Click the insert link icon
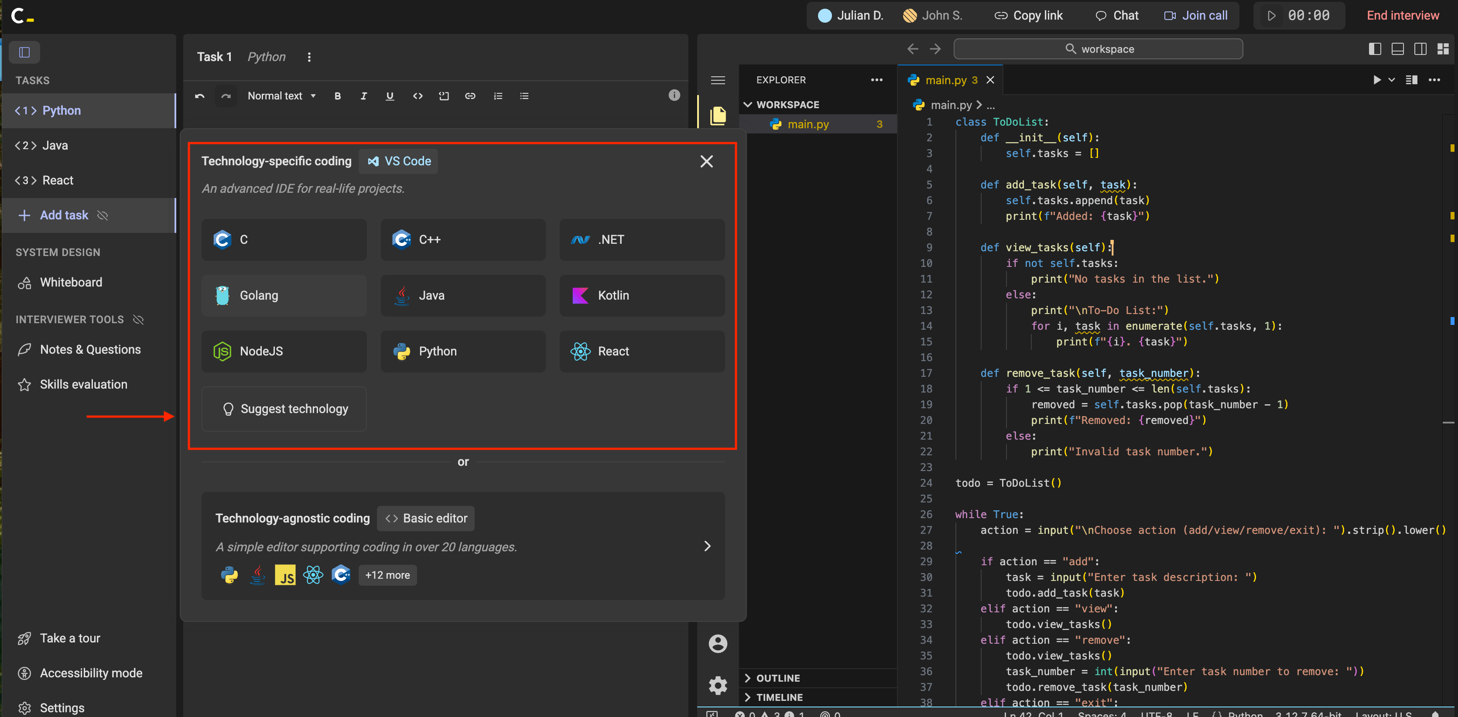The image size is (1458, 717). pos(470,96)
